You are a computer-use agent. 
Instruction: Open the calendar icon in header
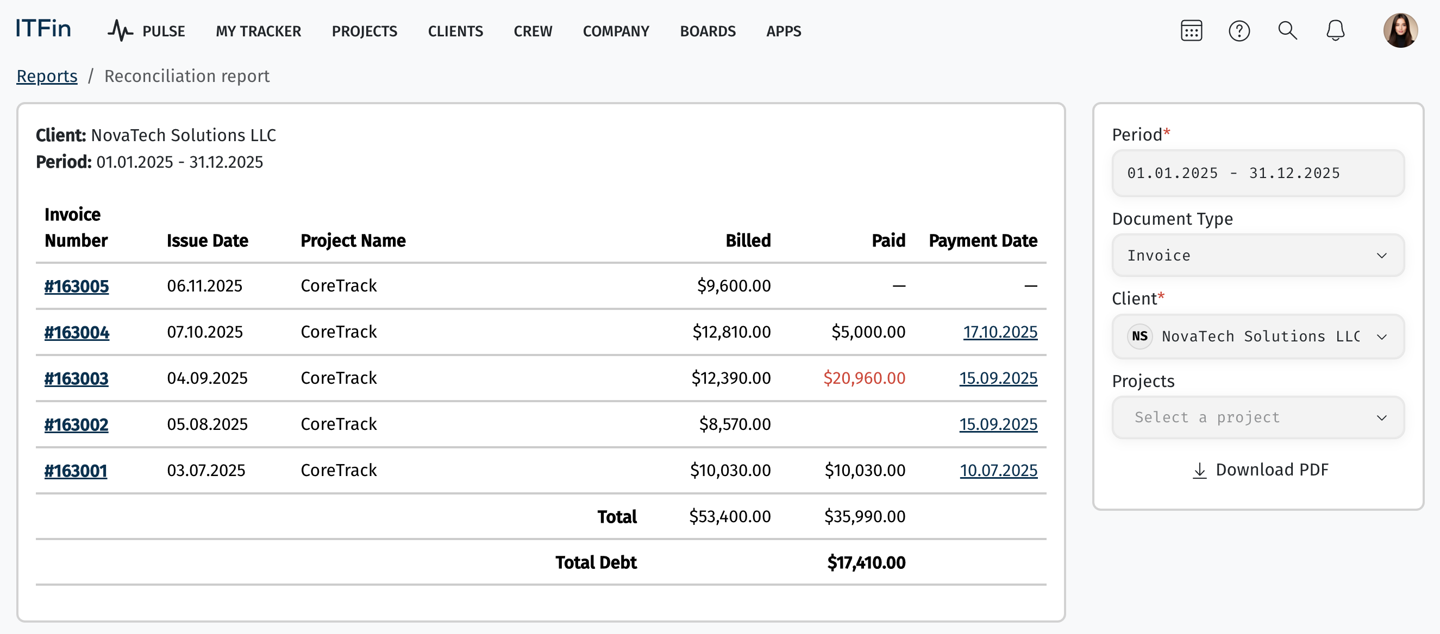tap(1191, 31)
